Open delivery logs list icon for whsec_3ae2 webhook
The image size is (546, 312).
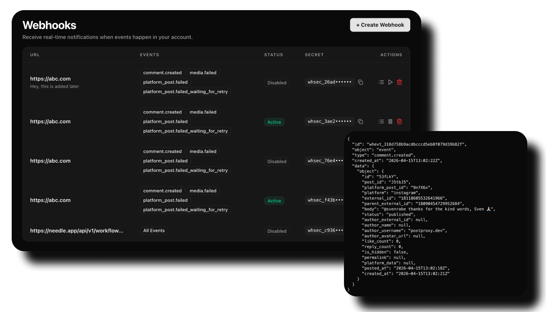coord(381,122)
